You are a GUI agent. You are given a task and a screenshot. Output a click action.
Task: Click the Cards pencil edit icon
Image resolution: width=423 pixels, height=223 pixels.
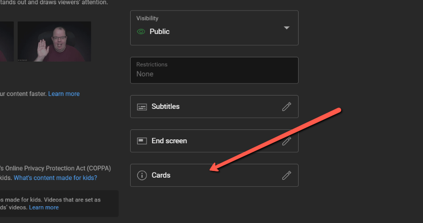pos(287,175)
